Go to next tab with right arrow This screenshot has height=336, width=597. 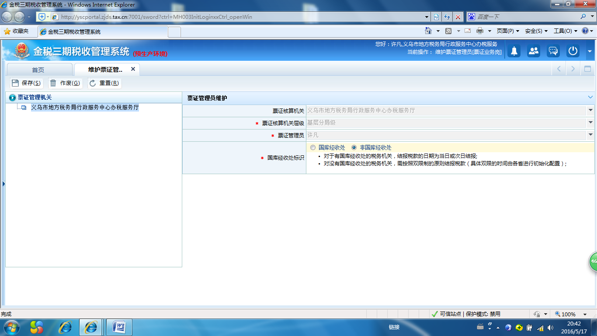[573, 69]
